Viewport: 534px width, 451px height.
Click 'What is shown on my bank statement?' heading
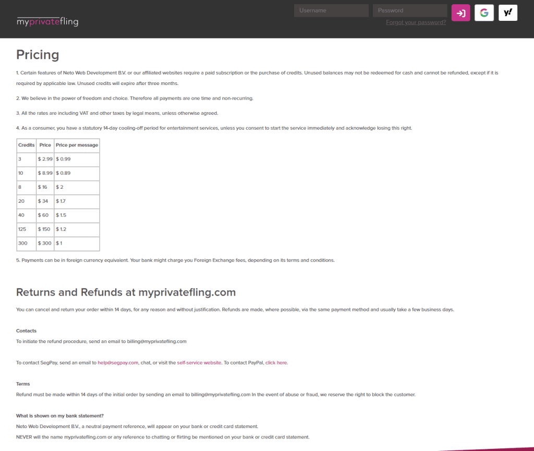(x=59, y=416)
